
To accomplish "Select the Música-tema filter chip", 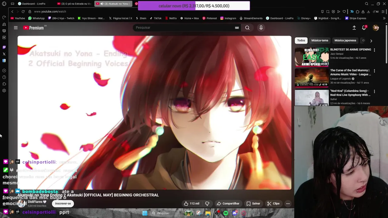I will point(319,40).
